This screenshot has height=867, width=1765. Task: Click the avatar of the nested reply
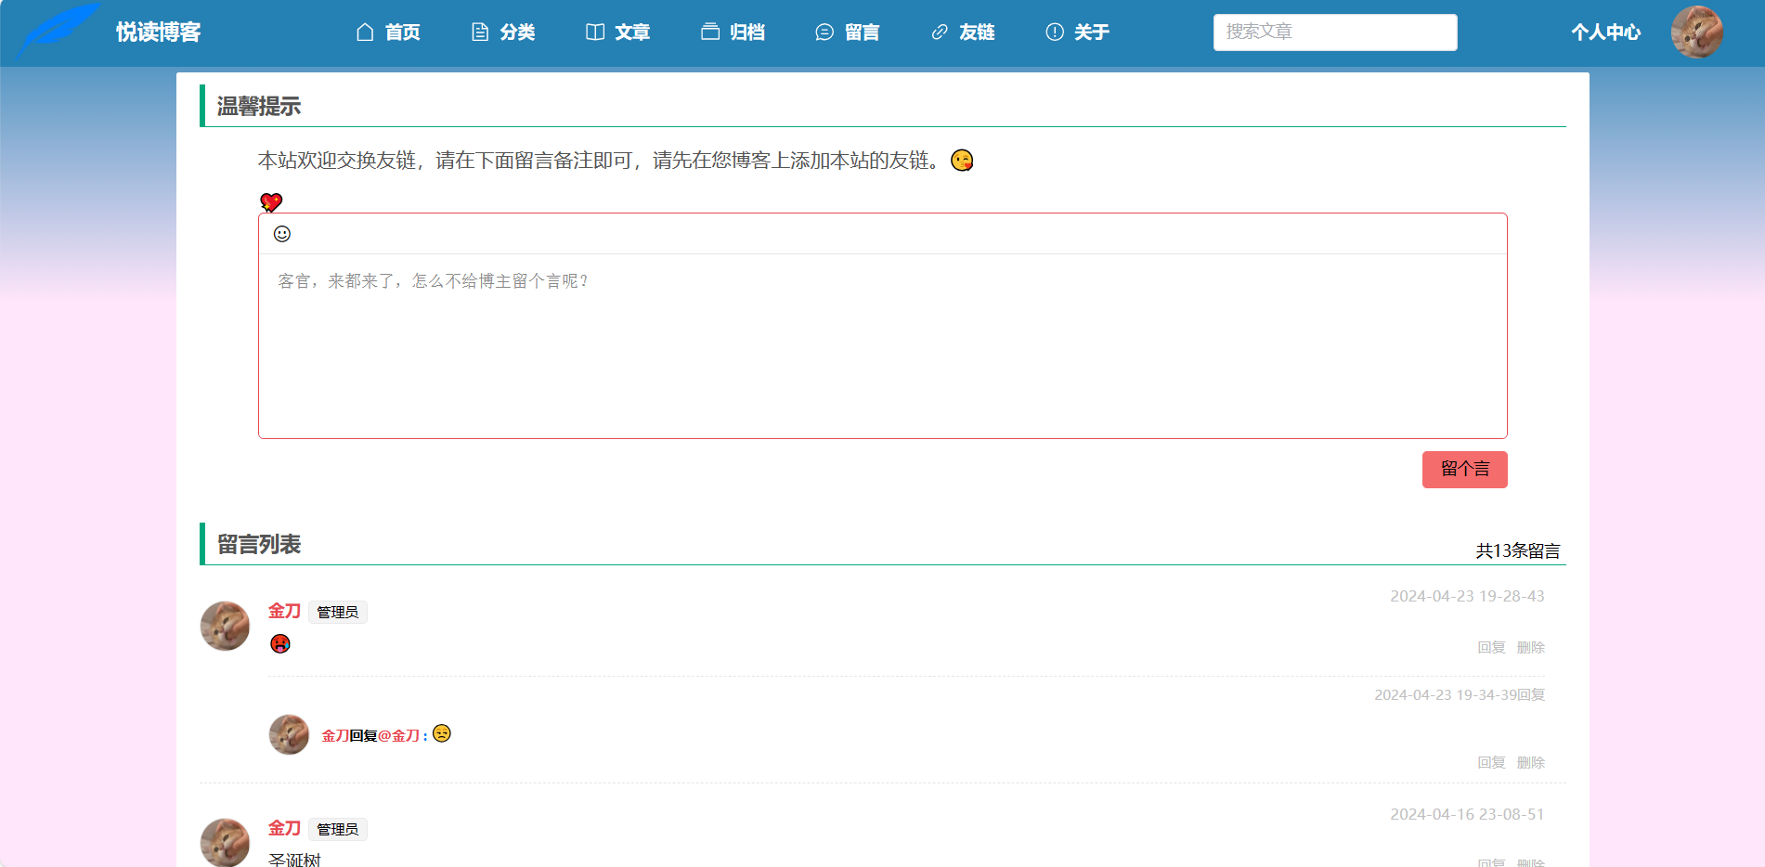[x=289, y=734]
